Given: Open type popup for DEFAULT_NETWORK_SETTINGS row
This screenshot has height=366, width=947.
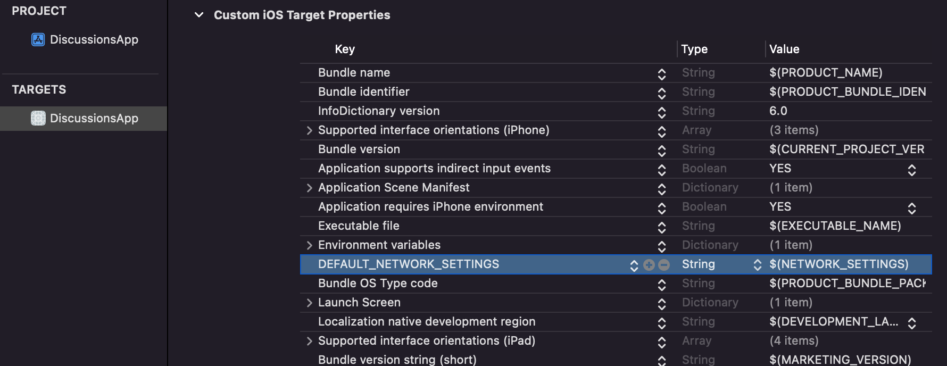Looking at the screenshot, I should tap(757, 265).
